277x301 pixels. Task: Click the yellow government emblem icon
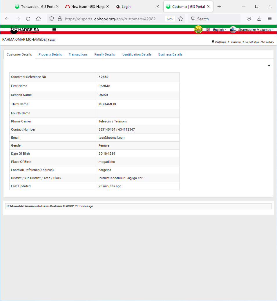tap(198, 30)
